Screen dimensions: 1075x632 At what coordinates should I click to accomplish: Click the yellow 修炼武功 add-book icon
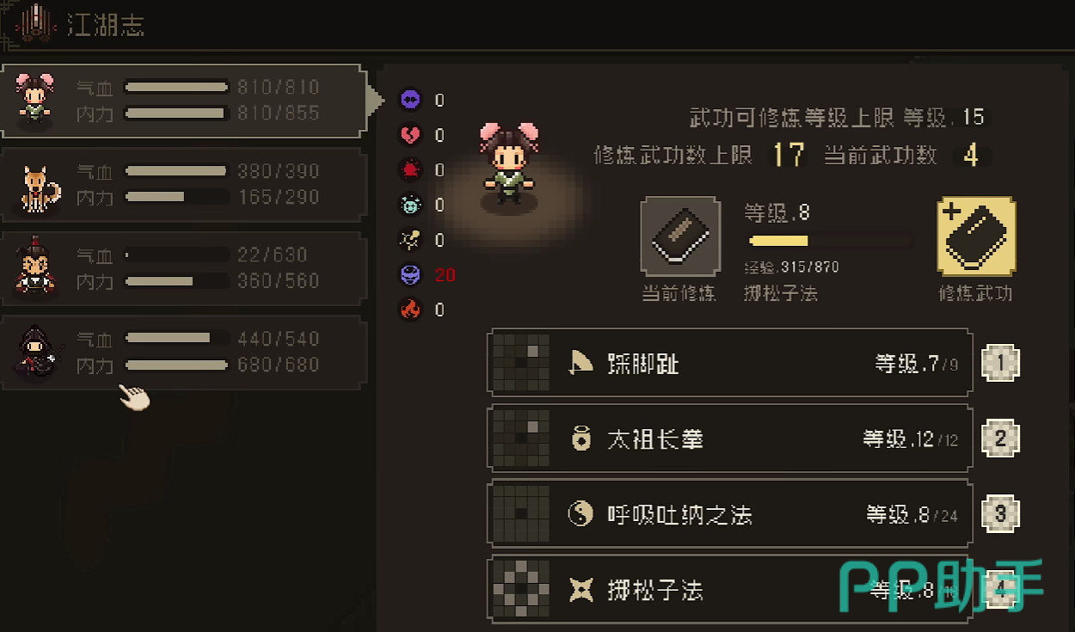click(975, 236)
